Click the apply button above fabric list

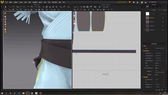[164, 10]
